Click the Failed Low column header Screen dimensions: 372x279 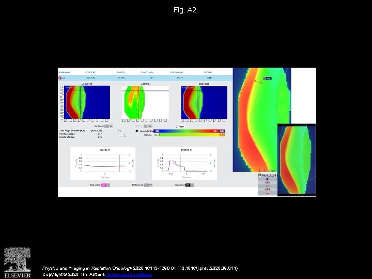(x=177, y=72)
